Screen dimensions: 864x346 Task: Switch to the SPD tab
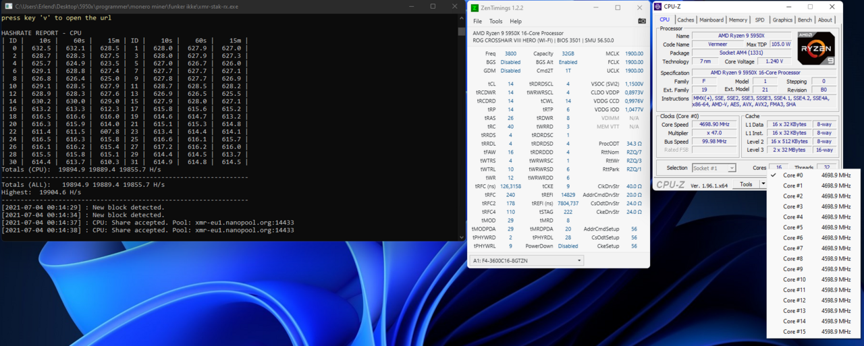[x=759, y=20]
